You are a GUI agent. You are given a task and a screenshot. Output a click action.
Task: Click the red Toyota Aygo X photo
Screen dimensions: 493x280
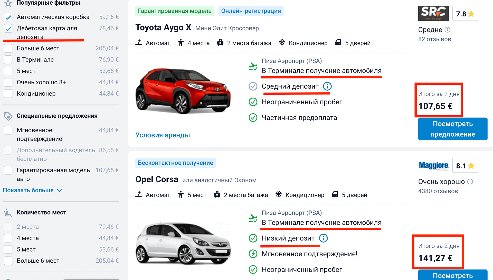tap(183, 91)
